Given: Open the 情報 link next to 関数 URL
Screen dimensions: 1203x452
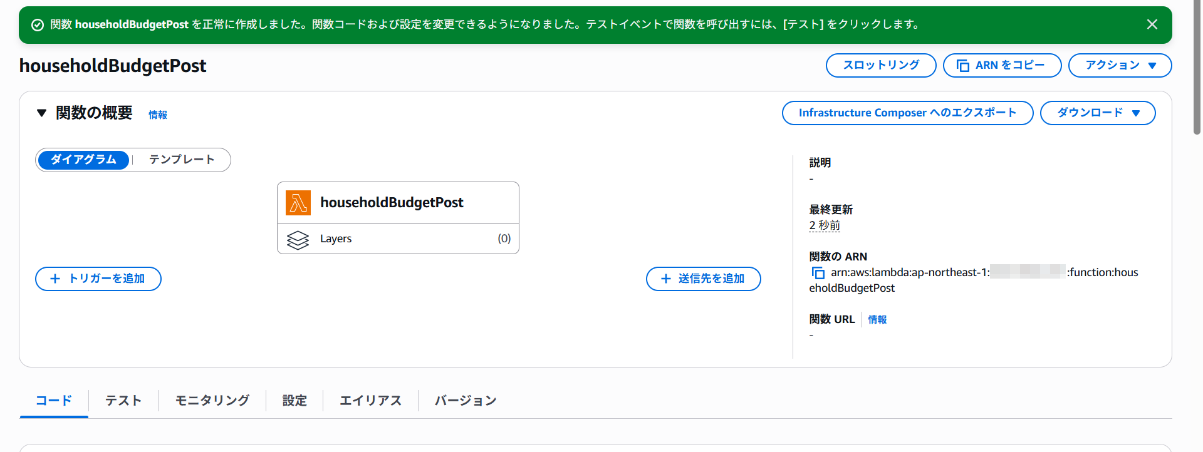Looking at the screenshot, I should [877, 320].
